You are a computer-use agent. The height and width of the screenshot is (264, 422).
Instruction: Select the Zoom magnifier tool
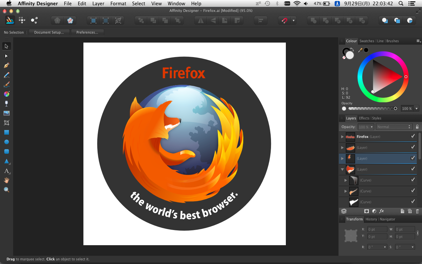pos(6,190)
